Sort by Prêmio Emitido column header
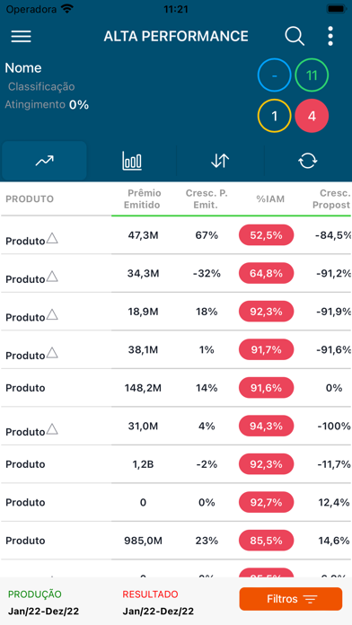This screenshot has height=625, width=352. click(142, 198)
